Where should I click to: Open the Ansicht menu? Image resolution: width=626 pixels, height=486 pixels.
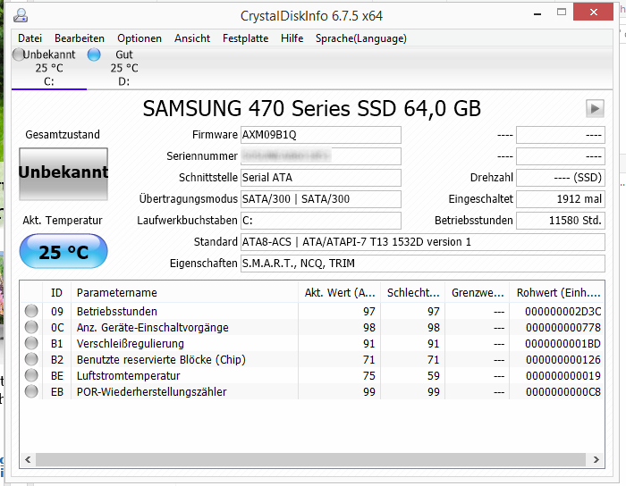click(192, 38)
